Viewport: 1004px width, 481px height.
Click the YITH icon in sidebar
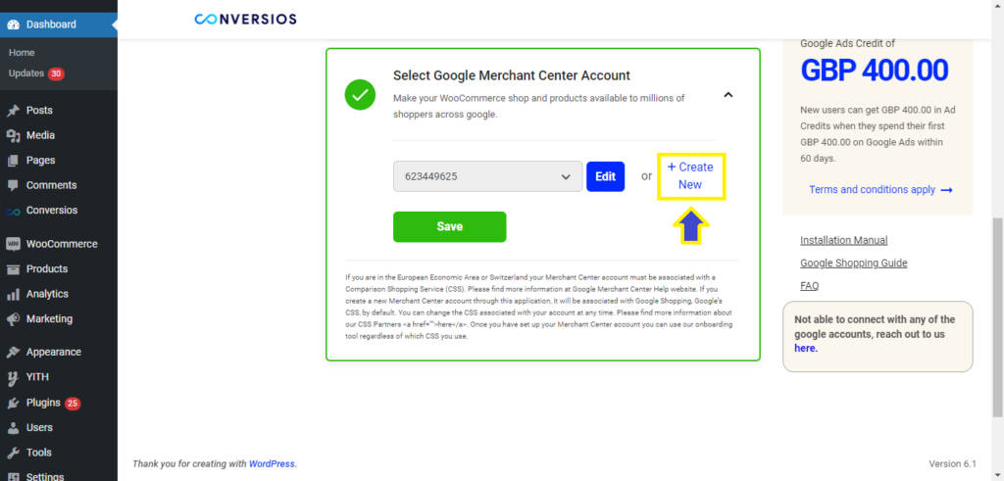tap(14, 377)
